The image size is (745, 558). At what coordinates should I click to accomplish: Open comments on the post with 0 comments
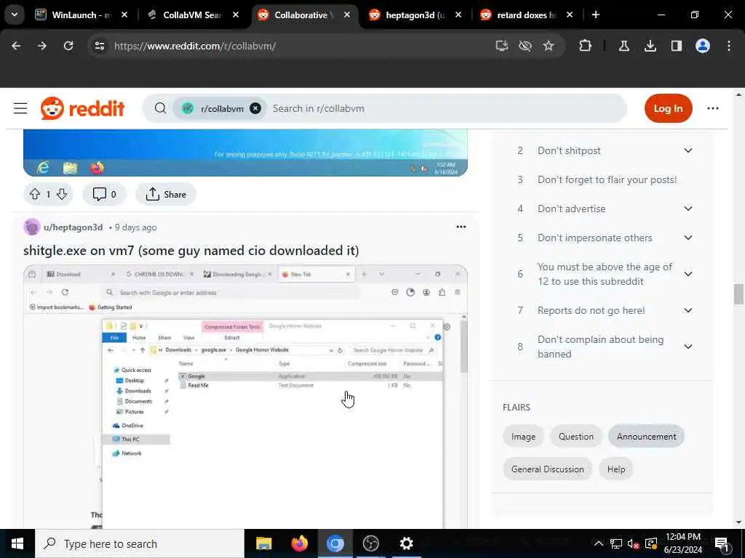tap(104, 194)
